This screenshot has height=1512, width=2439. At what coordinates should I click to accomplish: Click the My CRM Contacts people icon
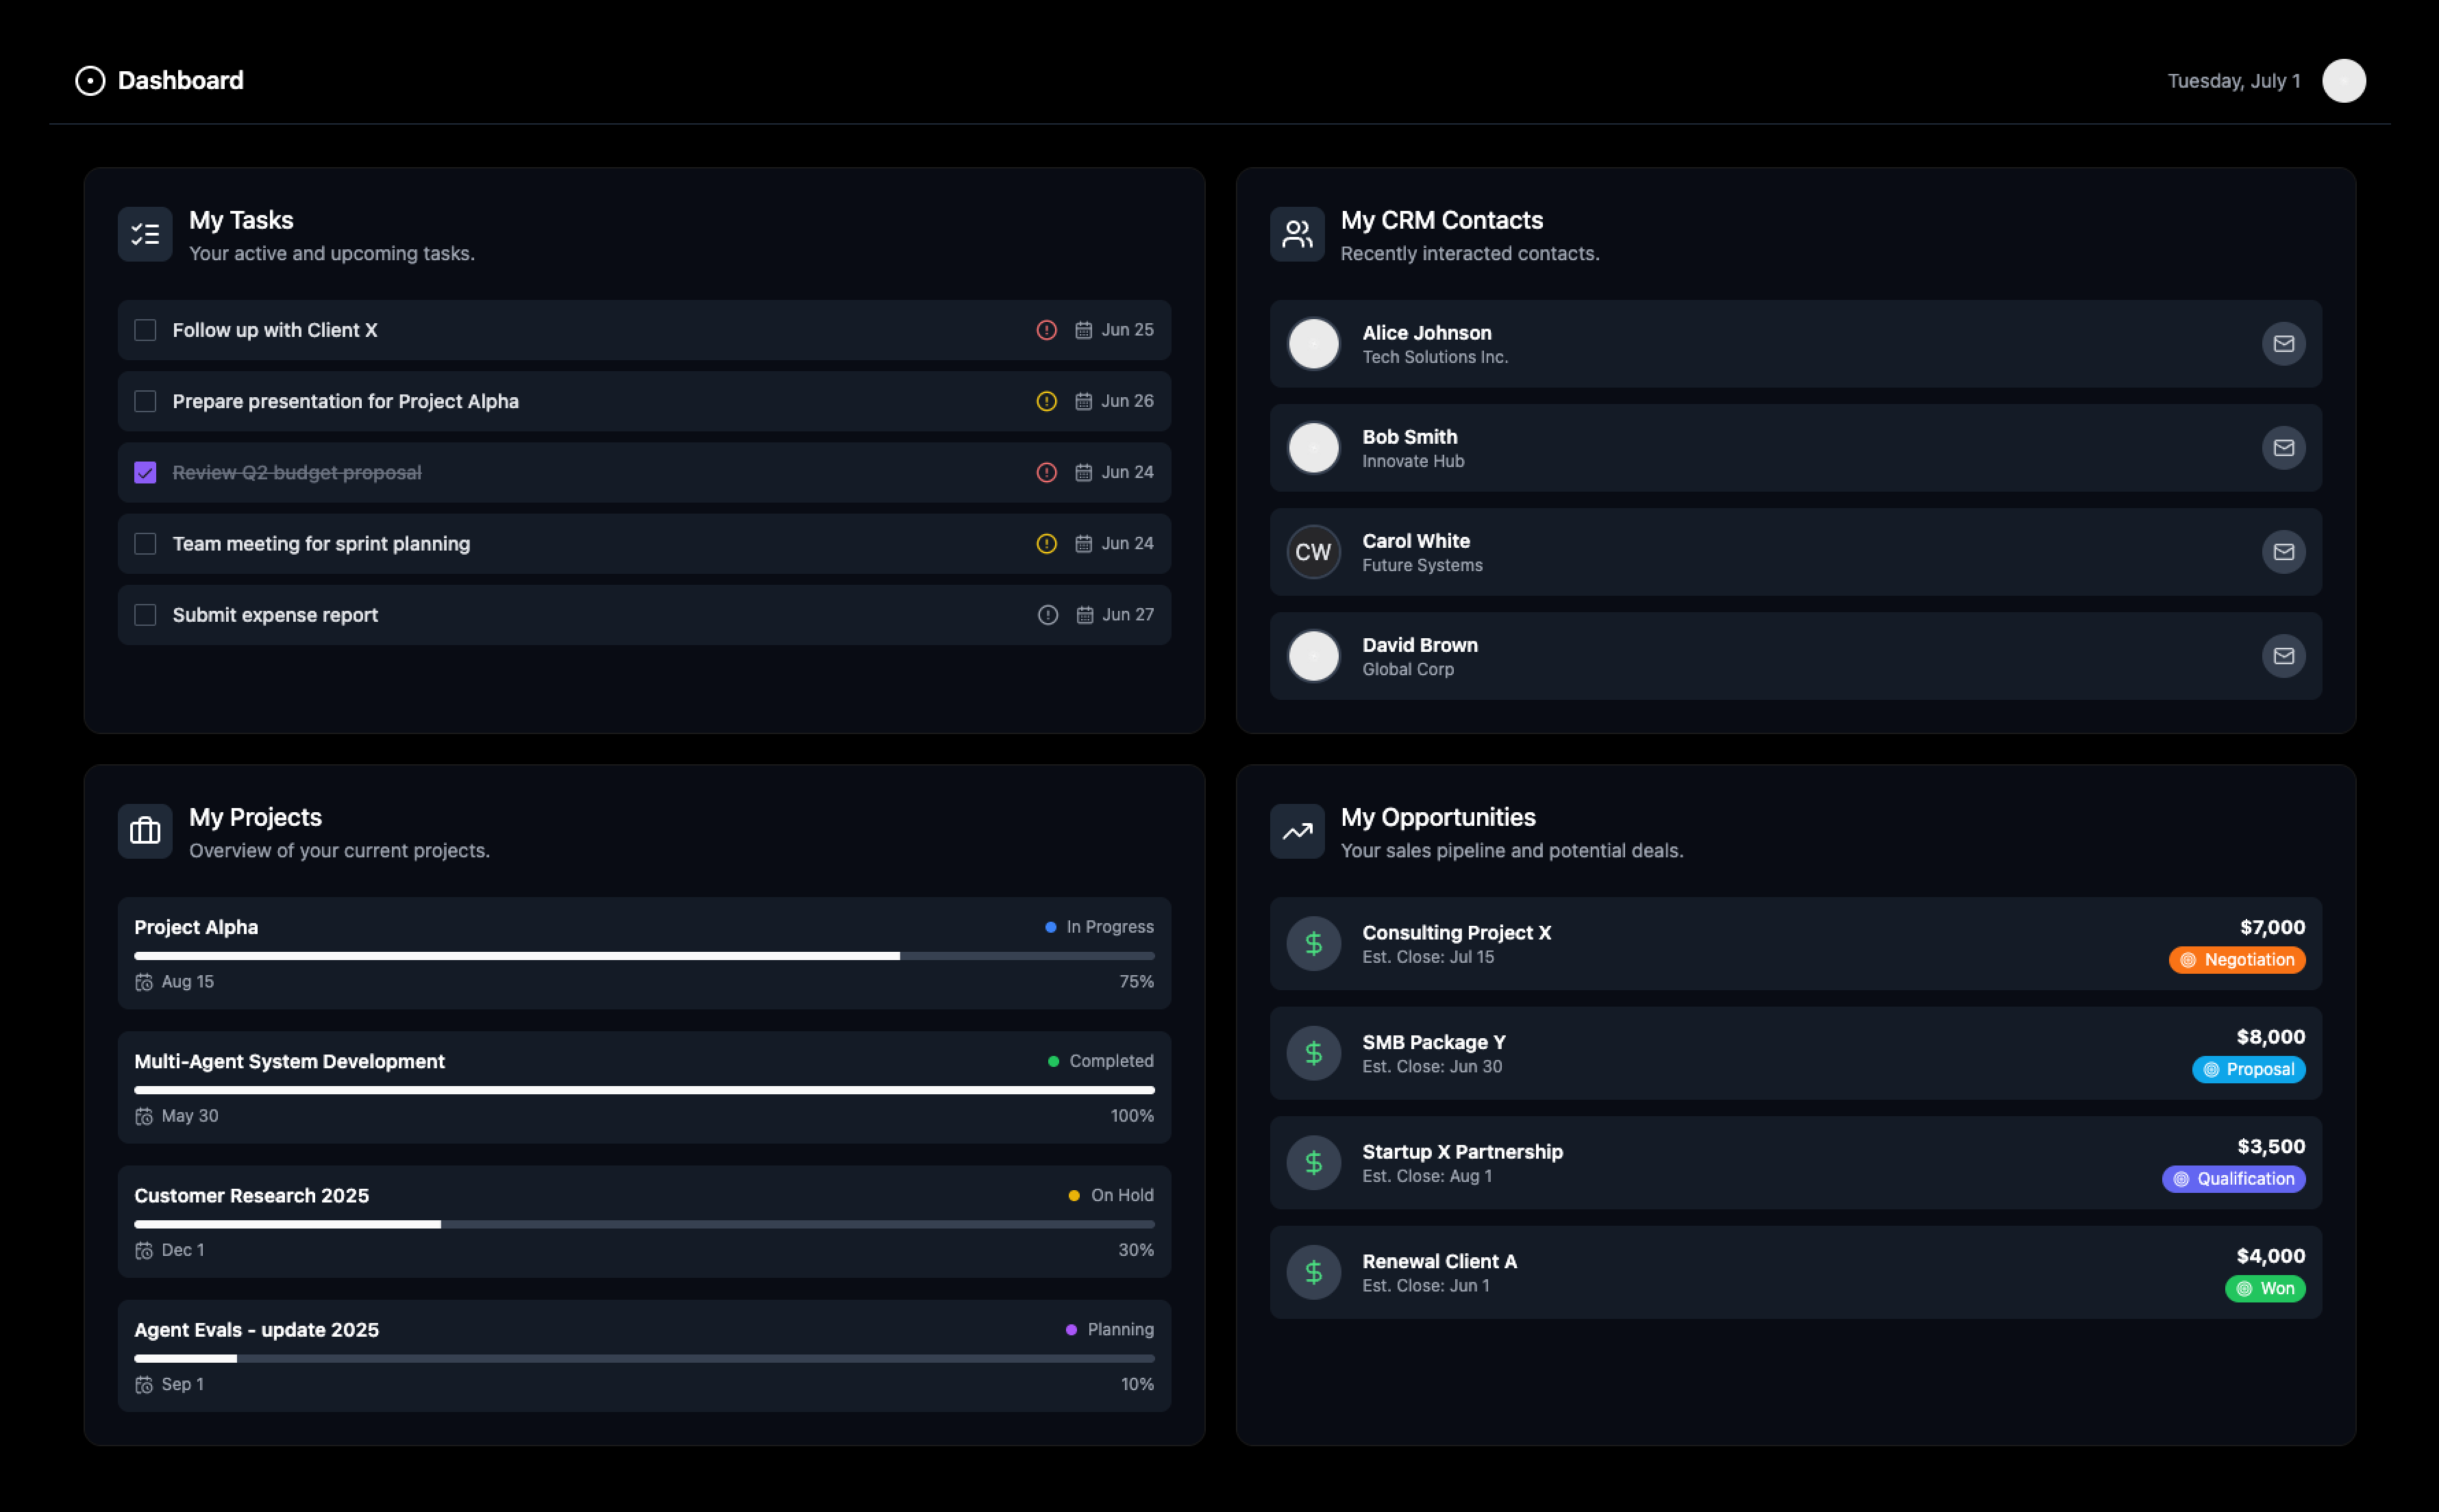click(1296, 234)
